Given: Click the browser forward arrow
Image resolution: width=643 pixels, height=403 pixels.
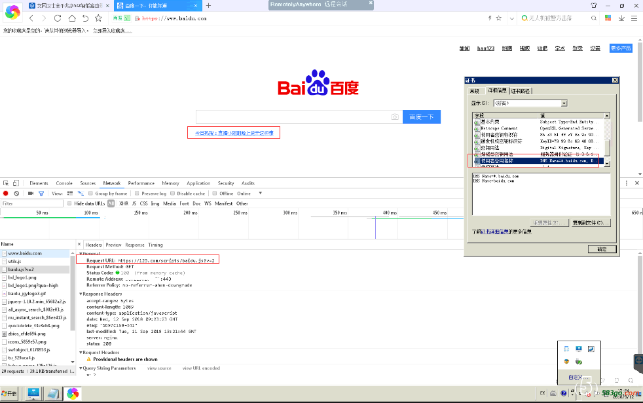Looking at the screenshot, I should [44, 18].
